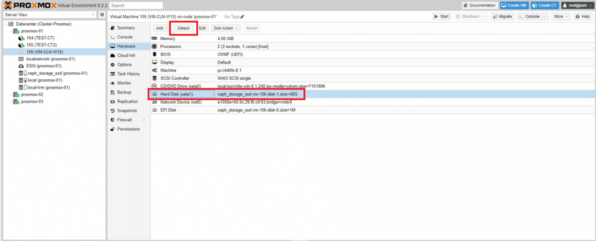
Task: Open the Options tab
Action: tap(129, 65)
